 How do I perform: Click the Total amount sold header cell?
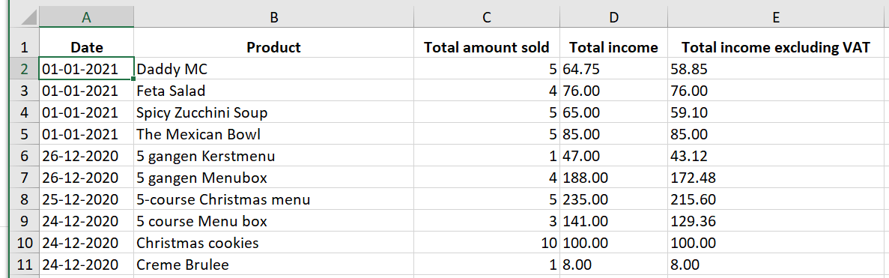click(487, 47)
